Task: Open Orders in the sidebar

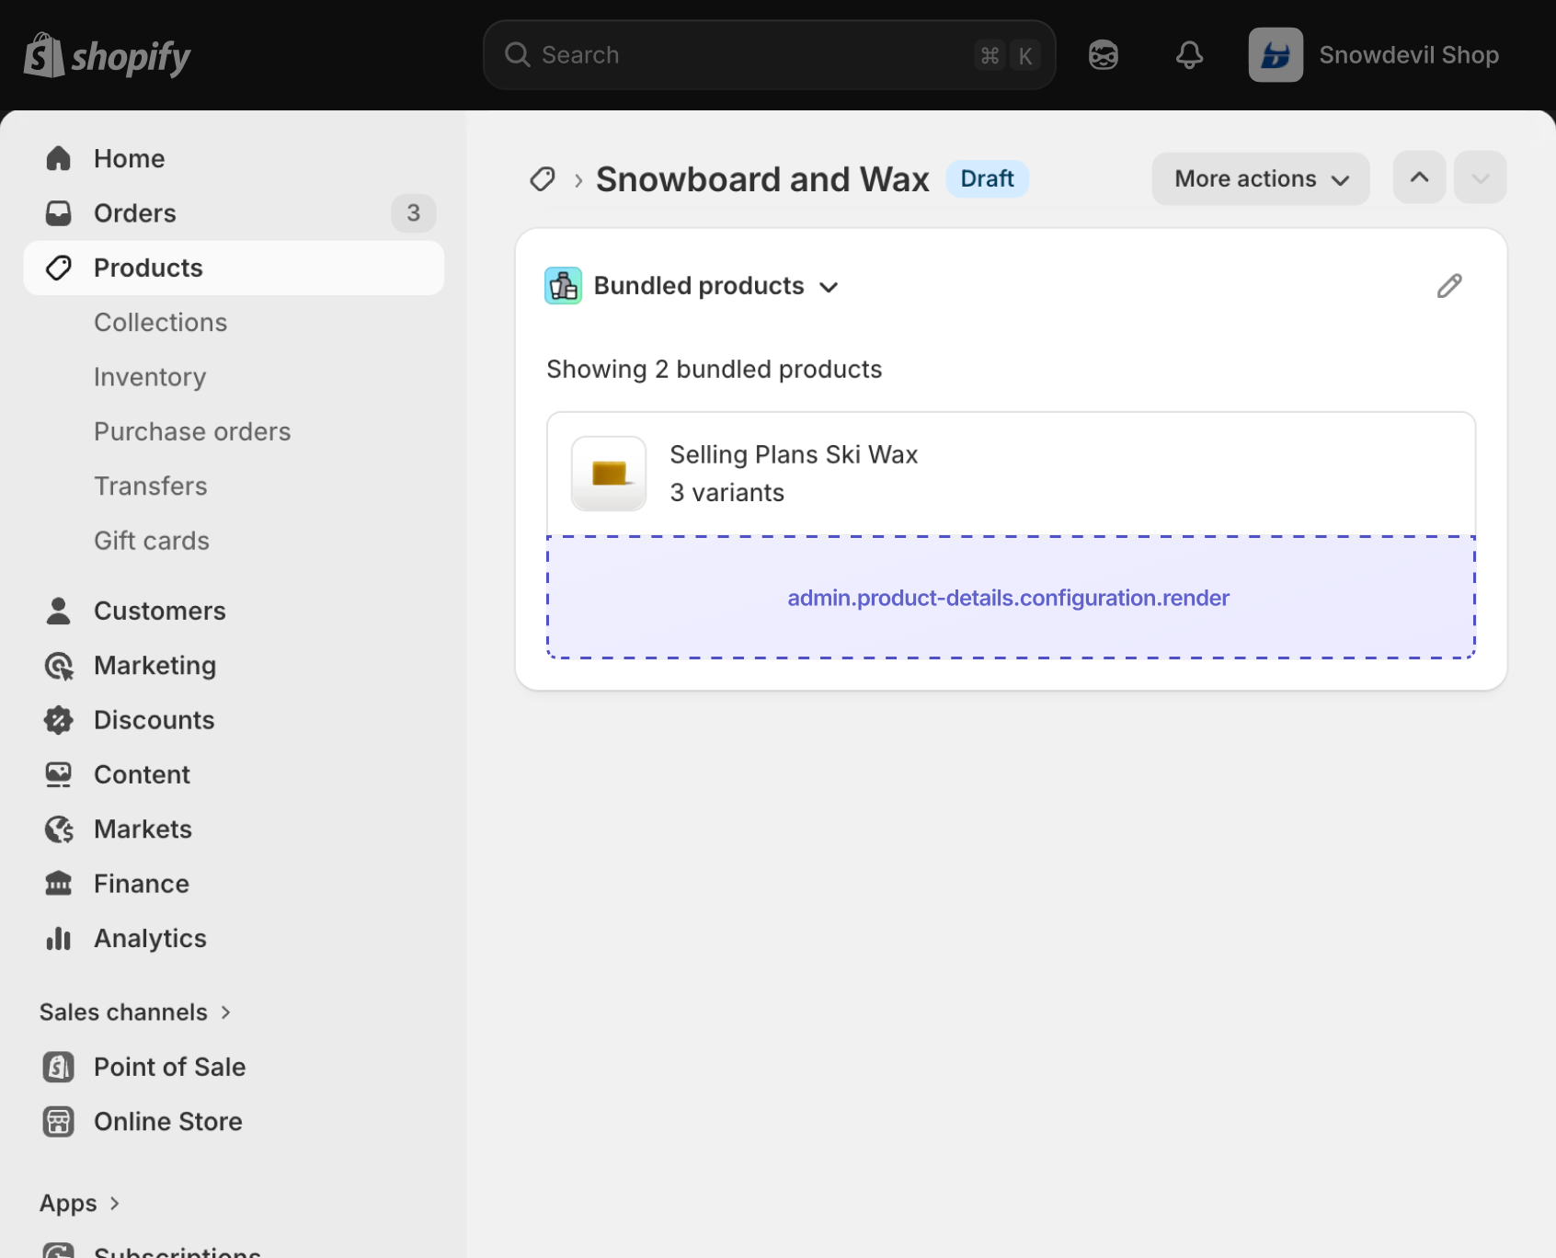Action: point(234,213)
